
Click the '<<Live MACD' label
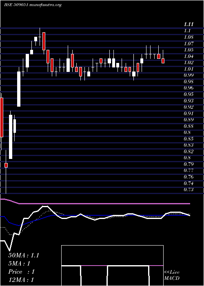coord(172,275)
